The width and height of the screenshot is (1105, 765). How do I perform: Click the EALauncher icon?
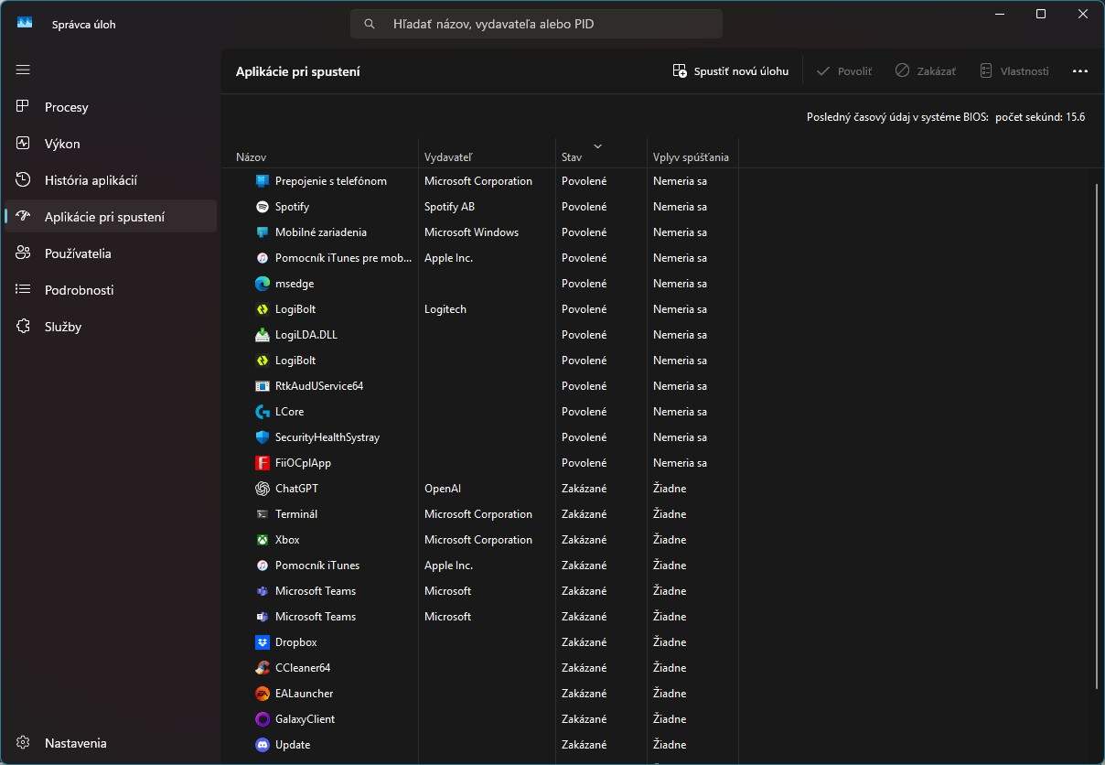(x=263, y=694)
